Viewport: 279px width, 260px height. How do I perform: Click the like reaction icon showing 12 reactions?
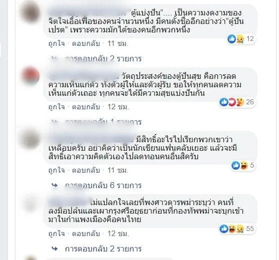tap(231, 39)
